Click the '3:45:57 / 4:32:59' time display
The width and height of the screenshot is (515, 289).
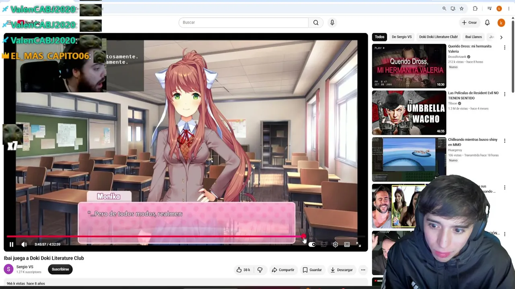tap(47, 244)
